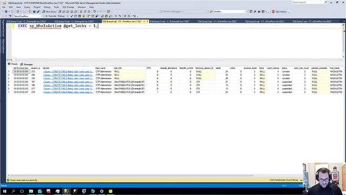
Task: Click the Open File folder icon
Action: tap(30, 11)
